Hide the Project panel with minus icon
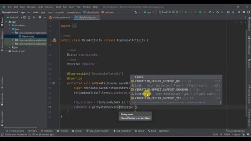The height and width of the screenshot is (141, 251). 45,17
